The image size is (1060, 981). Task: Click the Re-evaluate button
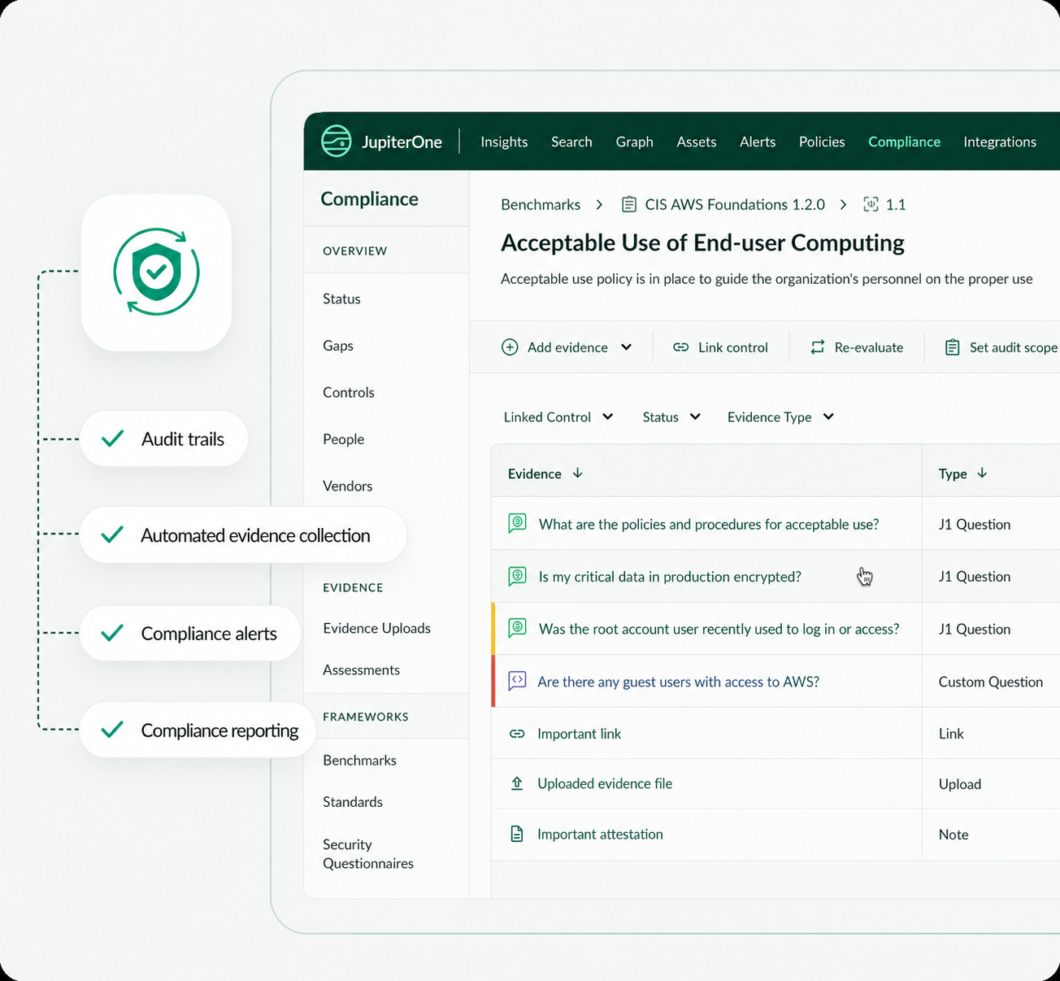[x=857, y=347]
